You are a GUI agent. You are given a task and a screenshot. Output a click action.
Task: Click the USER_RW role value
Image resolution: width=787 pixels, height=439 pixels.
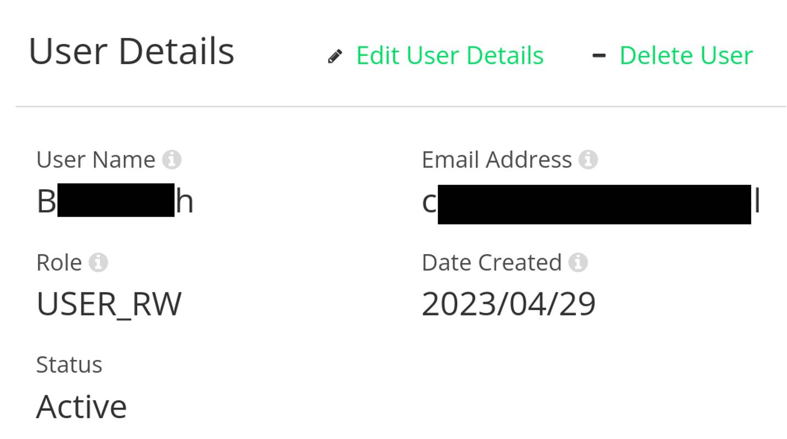pos(108,304)
